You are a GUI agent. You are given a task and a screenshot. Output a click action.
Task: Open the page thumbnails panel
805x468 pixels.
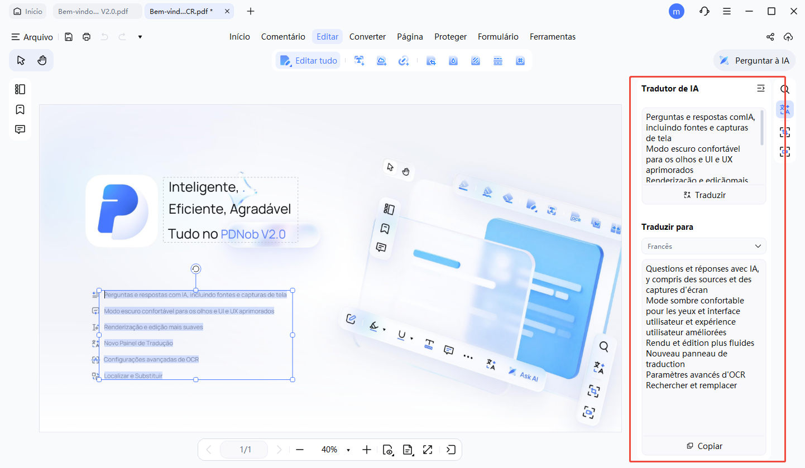pos(20,89)
